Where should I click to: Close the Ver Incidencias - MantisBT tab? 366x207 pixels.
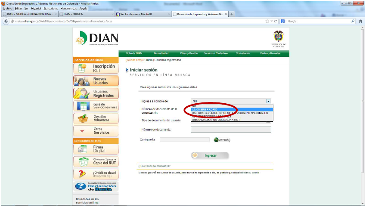pyautogui.click(x=169, y=14)
